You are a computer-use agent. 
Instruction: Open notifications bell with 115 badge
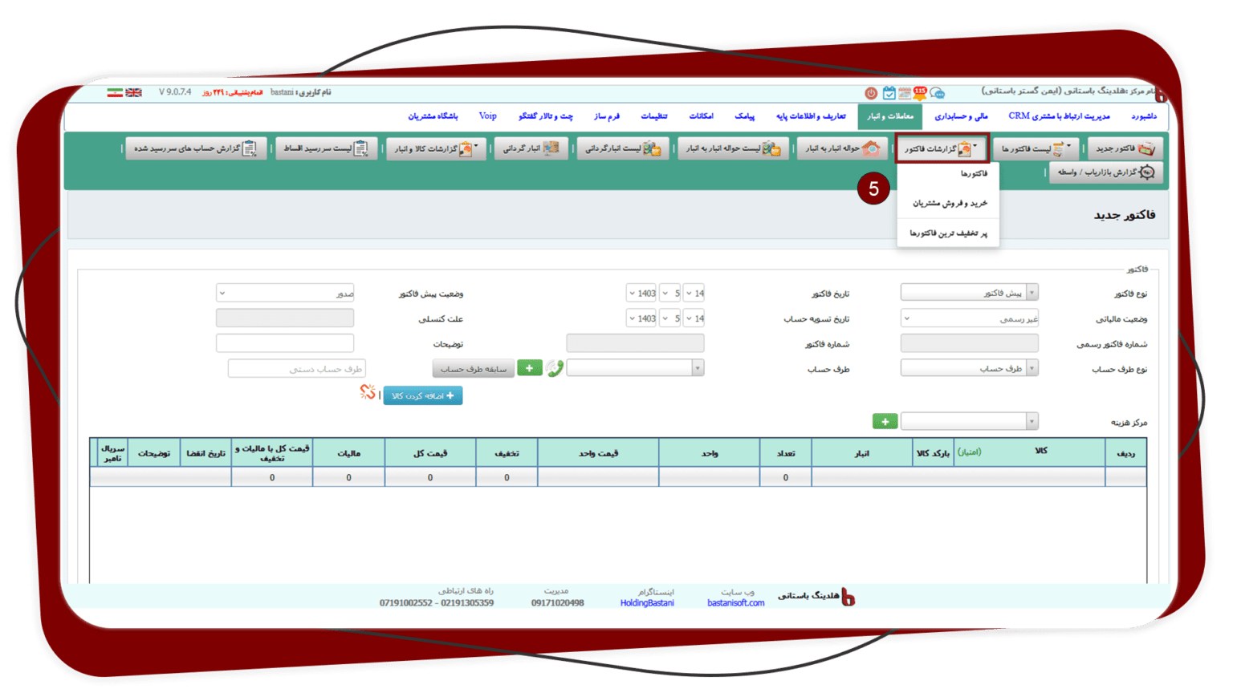coord(920,93)
